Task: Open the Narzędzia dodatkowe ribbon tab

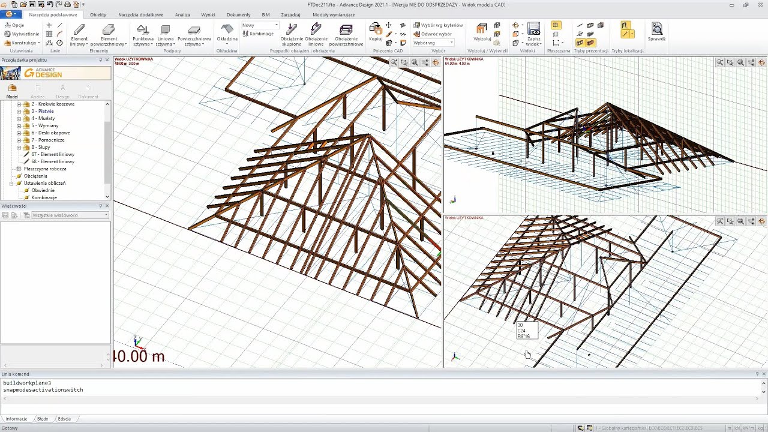Action: pos(140,14)
